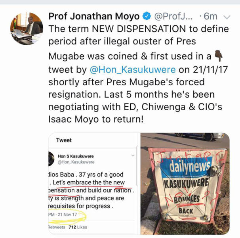The width and height of the screenshot is (240, 238).
Task: Click the dailynews blue logo banner
Action: click(187, 167)
